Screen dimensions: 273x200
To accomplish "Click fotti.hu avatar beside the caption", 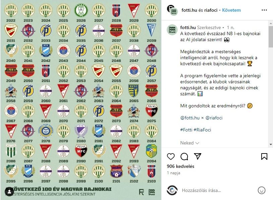I will coord(173,30).
